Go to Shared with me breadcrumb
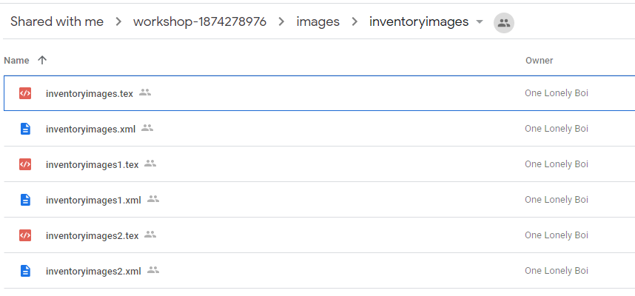Screen dimensions: 635x296 [x=57, y=22]
